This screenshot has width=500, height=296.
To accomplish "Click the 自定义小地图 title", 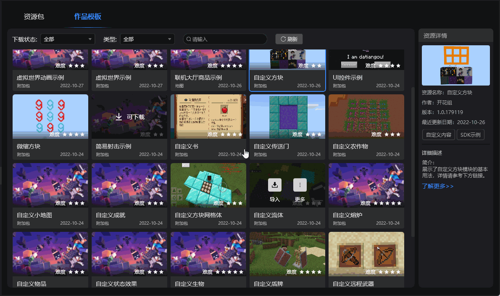I will [x=34, y=215].
